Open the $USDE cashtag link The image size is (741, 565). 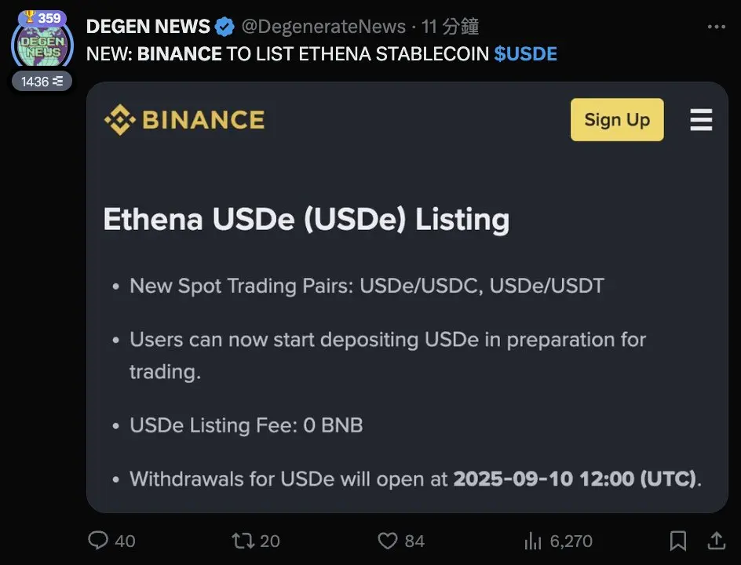525,54
